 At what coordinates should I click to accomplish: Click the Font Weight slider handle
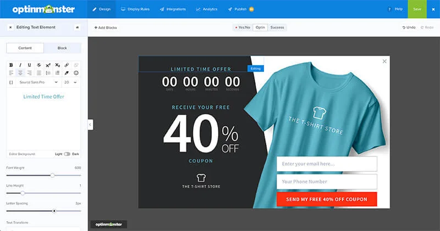(x=52, y=176)
